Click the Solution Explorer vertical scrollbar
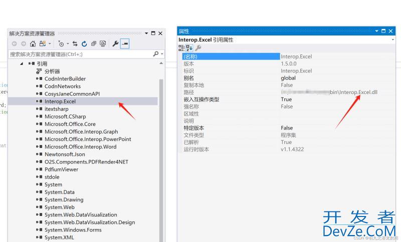The width and height of the screenshot is (401, 242). click(x=161, y=150)
